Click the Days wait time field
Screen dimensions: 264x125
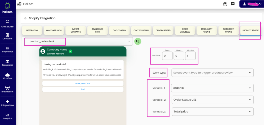click(x=167, y=56)
